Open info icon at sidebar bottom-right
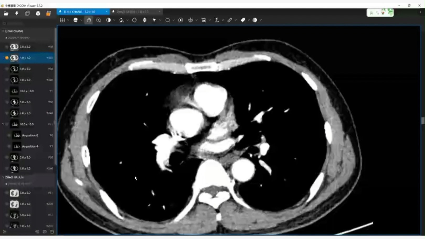Viewport: 425px width, 239px height. point(52,232)
